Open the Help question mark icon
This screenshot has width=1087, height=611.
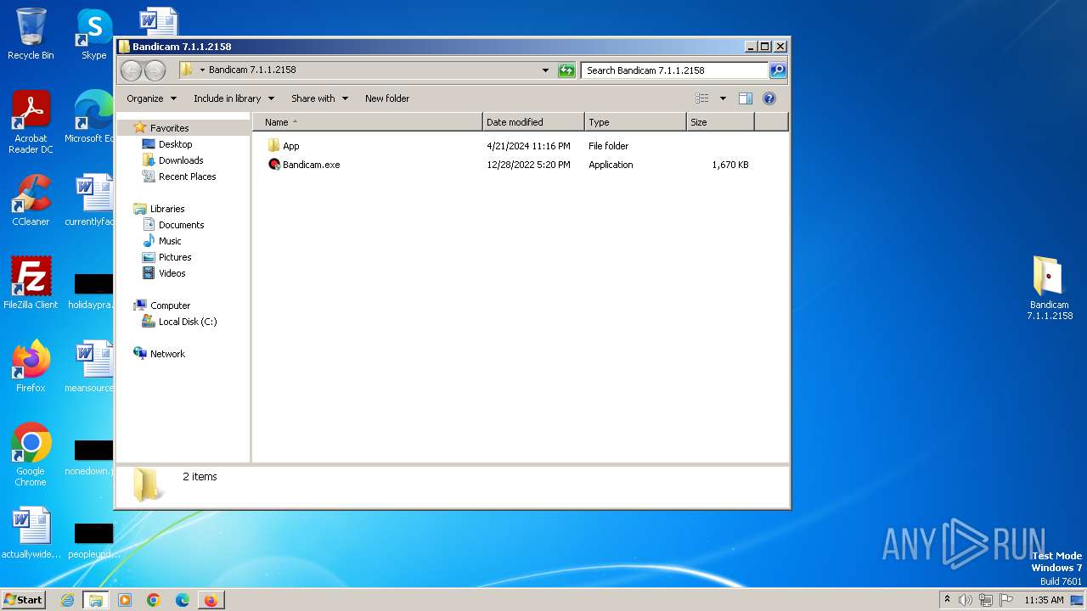click(769, 98)
